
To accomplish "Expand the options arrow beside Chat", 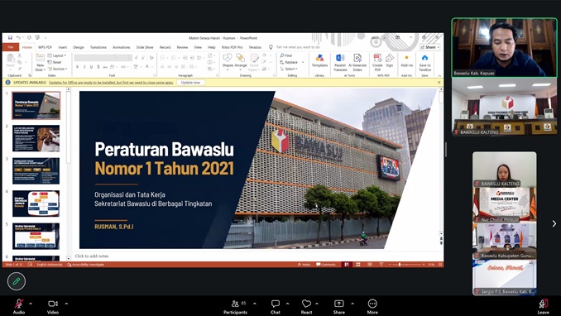I will 288,304.
